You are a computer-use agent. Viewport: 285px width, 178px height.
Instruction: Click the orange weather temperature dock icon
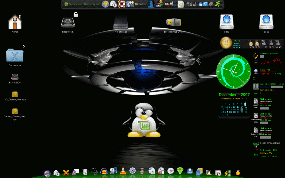[238, 172]
